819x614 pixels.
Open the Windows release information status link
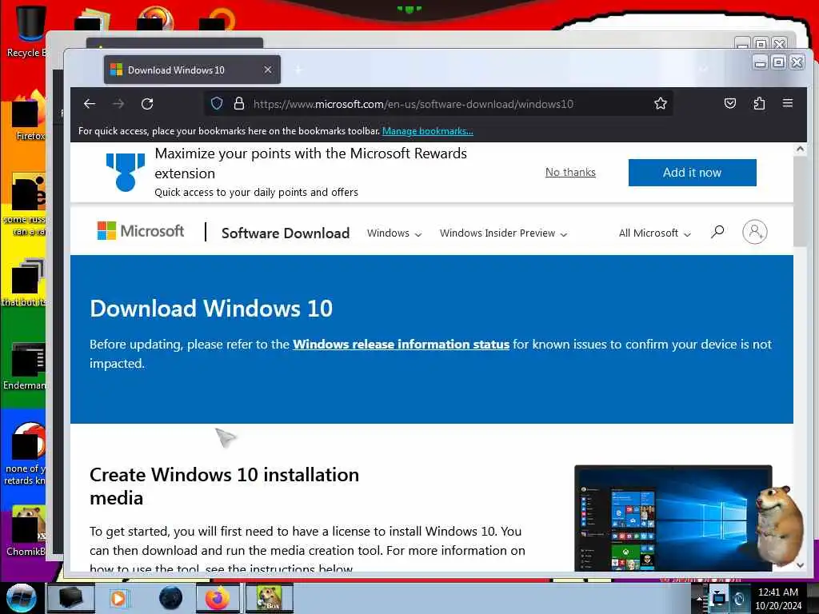401,344
